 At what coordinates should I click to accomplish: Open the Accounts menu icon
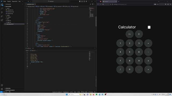click(2, 85)
